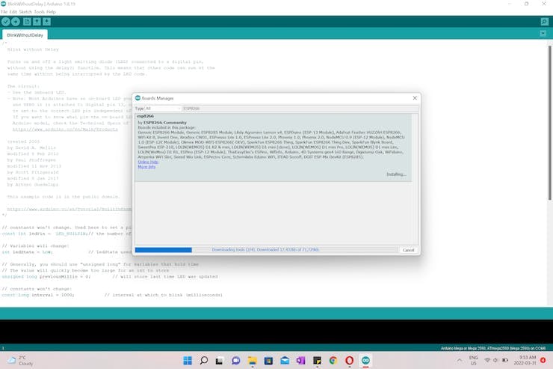This screenshot has width=553, height=369.
Task: Select the esp8266 package entry title
Action: [x=145, y=116]
